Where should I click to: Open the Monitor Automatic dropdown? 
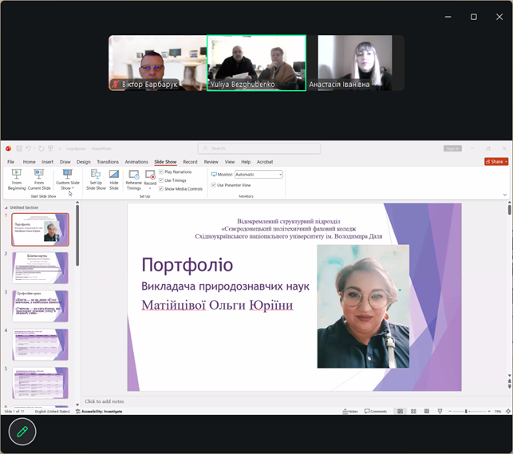(258, 174)
